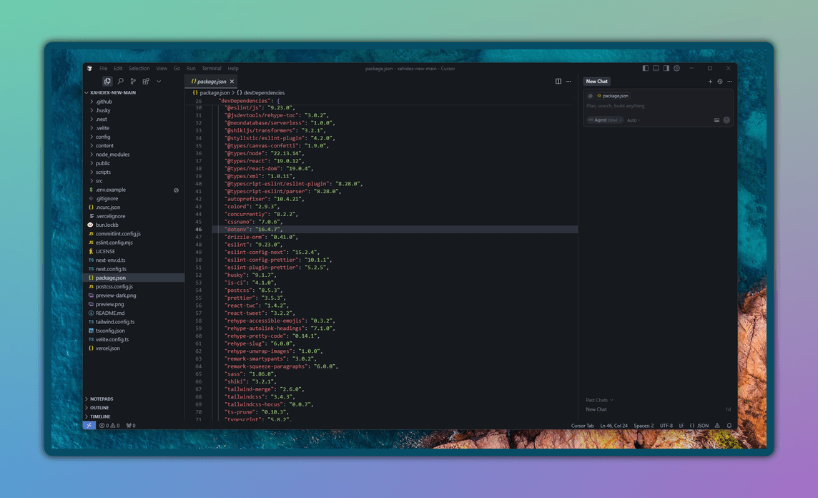Open the Terminal menu
Viewport: 818px width, 498px height.
point(211,68)
